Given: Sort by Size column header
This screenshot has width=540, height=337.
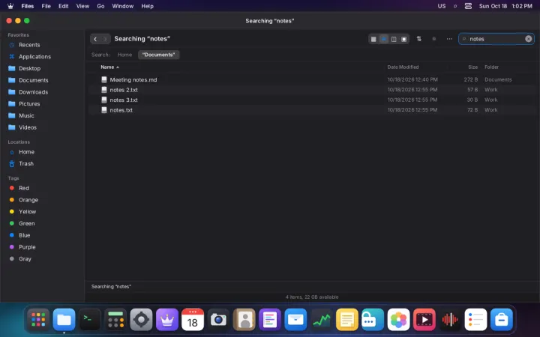Looking at the screenshot, I should 472,67.
